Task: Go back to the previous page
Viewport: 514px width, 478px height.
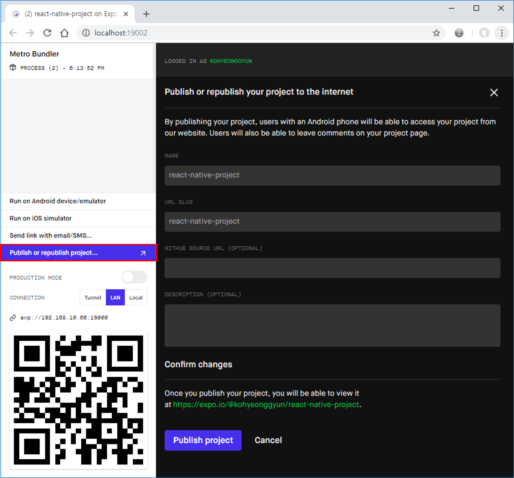Action: click(13, 33)
